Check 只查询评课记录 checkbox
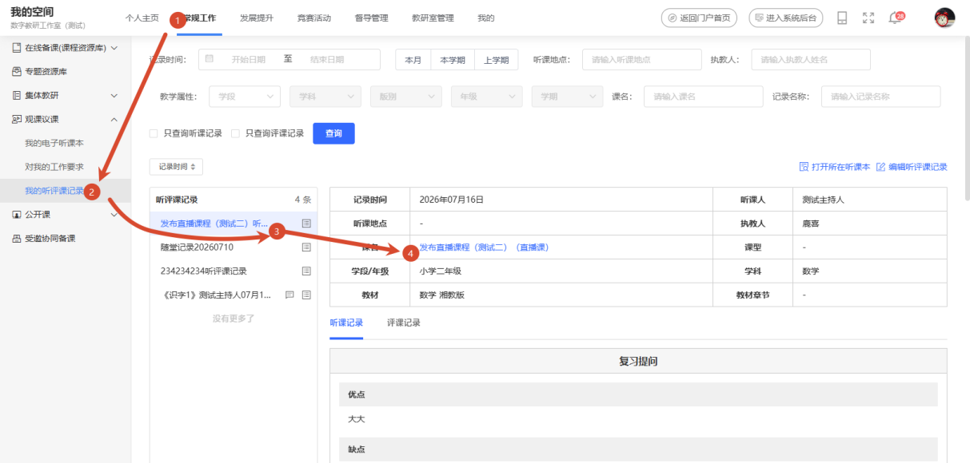Screen dimensions: 970x463 [x=235, y=133]
